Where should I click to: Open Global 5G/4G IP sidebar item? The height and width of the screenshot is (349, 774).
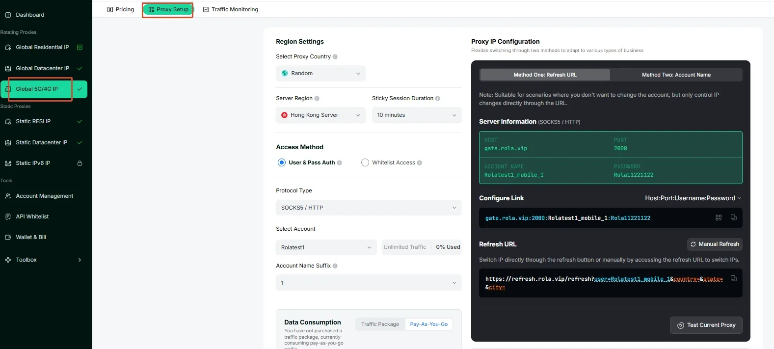point(44,89)
